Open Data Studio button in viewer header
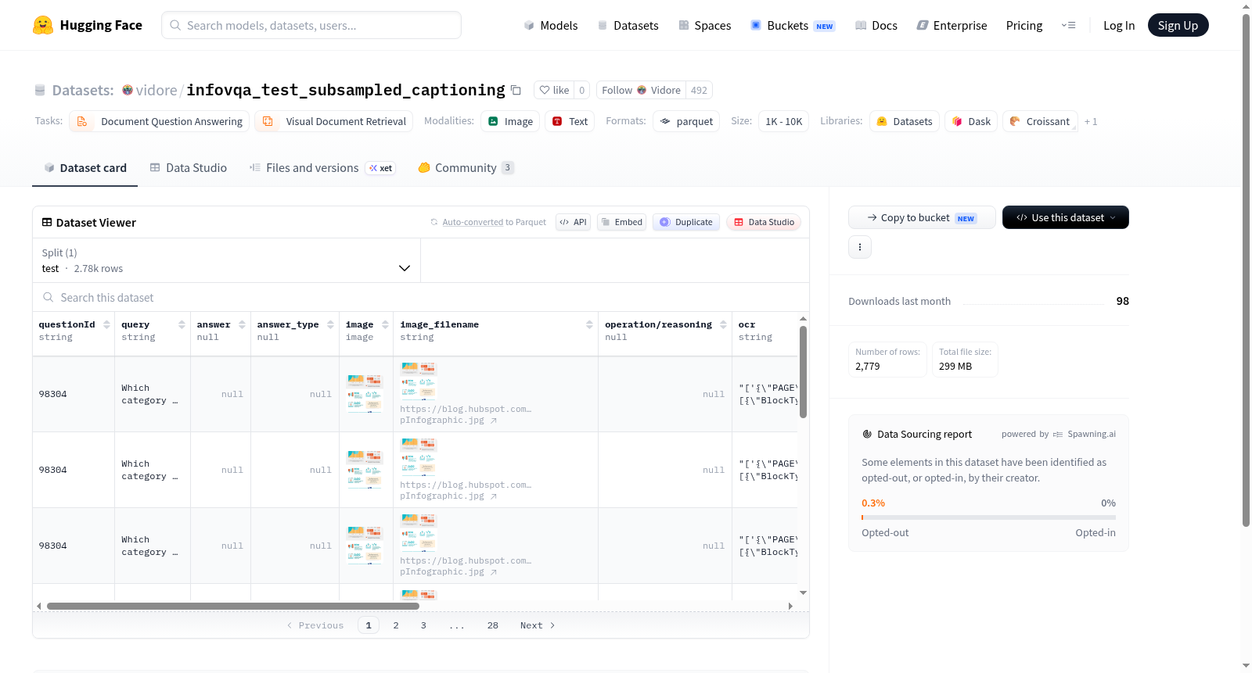This screenshot has width=1252, height=673. [764, 222]
